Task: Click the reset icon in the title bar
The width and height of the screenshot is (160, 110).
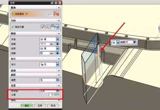Action: click(x=52, y=2)
